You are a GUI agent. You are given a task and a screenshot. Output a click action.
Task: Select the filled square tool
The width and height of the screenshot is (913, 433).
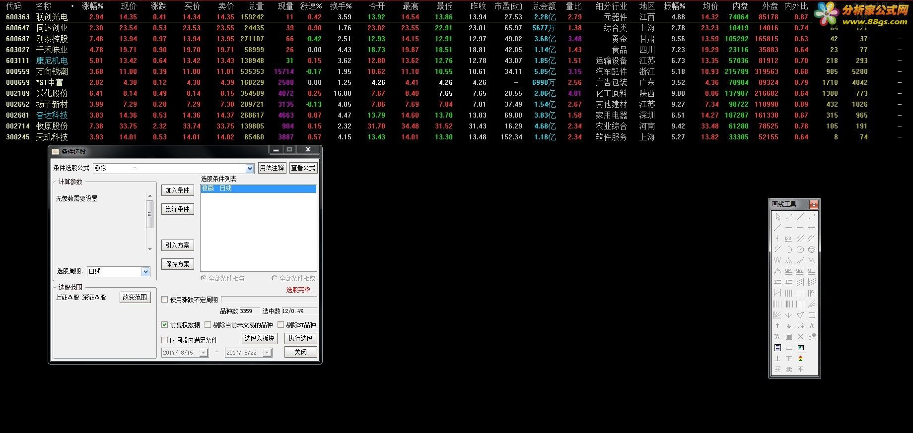pos(788,337)
